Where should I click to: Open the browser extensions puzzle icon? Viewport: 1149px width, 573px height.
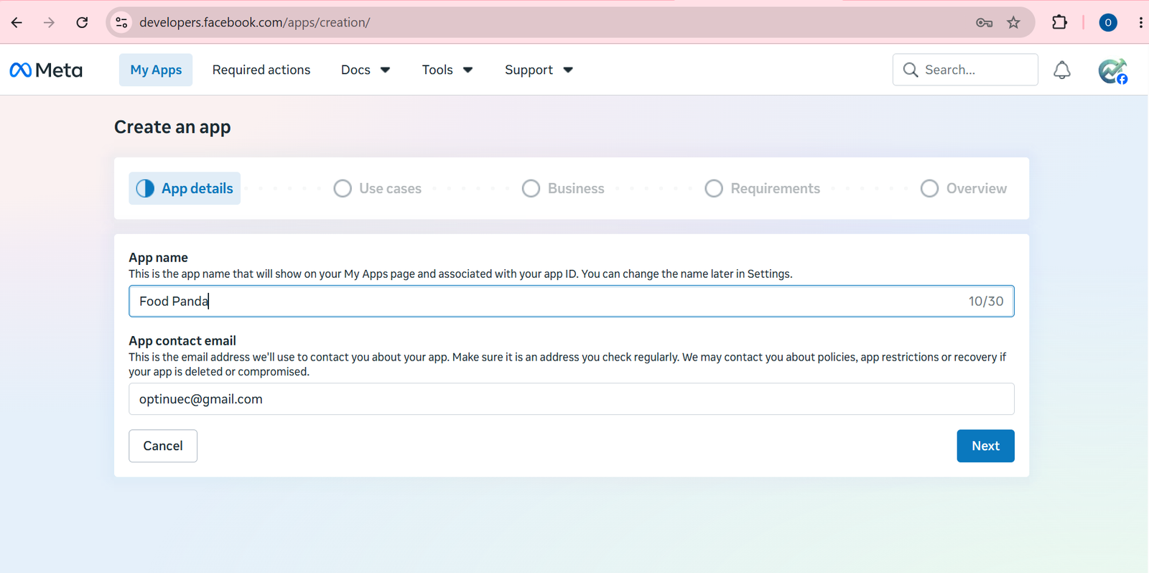[1059, 22]
